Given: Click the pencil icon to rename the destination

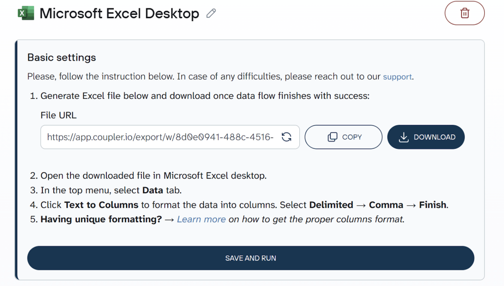Looking at the screenshot, I should (x=211, y=13).
